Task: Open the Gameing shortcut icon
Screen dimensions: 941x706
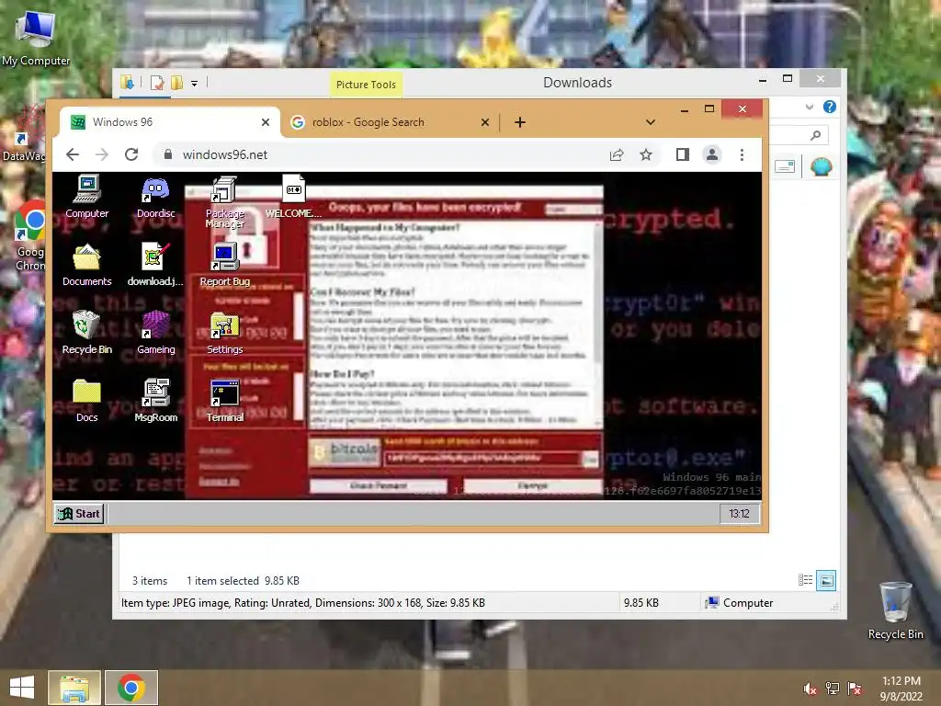Action: pyautogui.click(x=155, y=332)
